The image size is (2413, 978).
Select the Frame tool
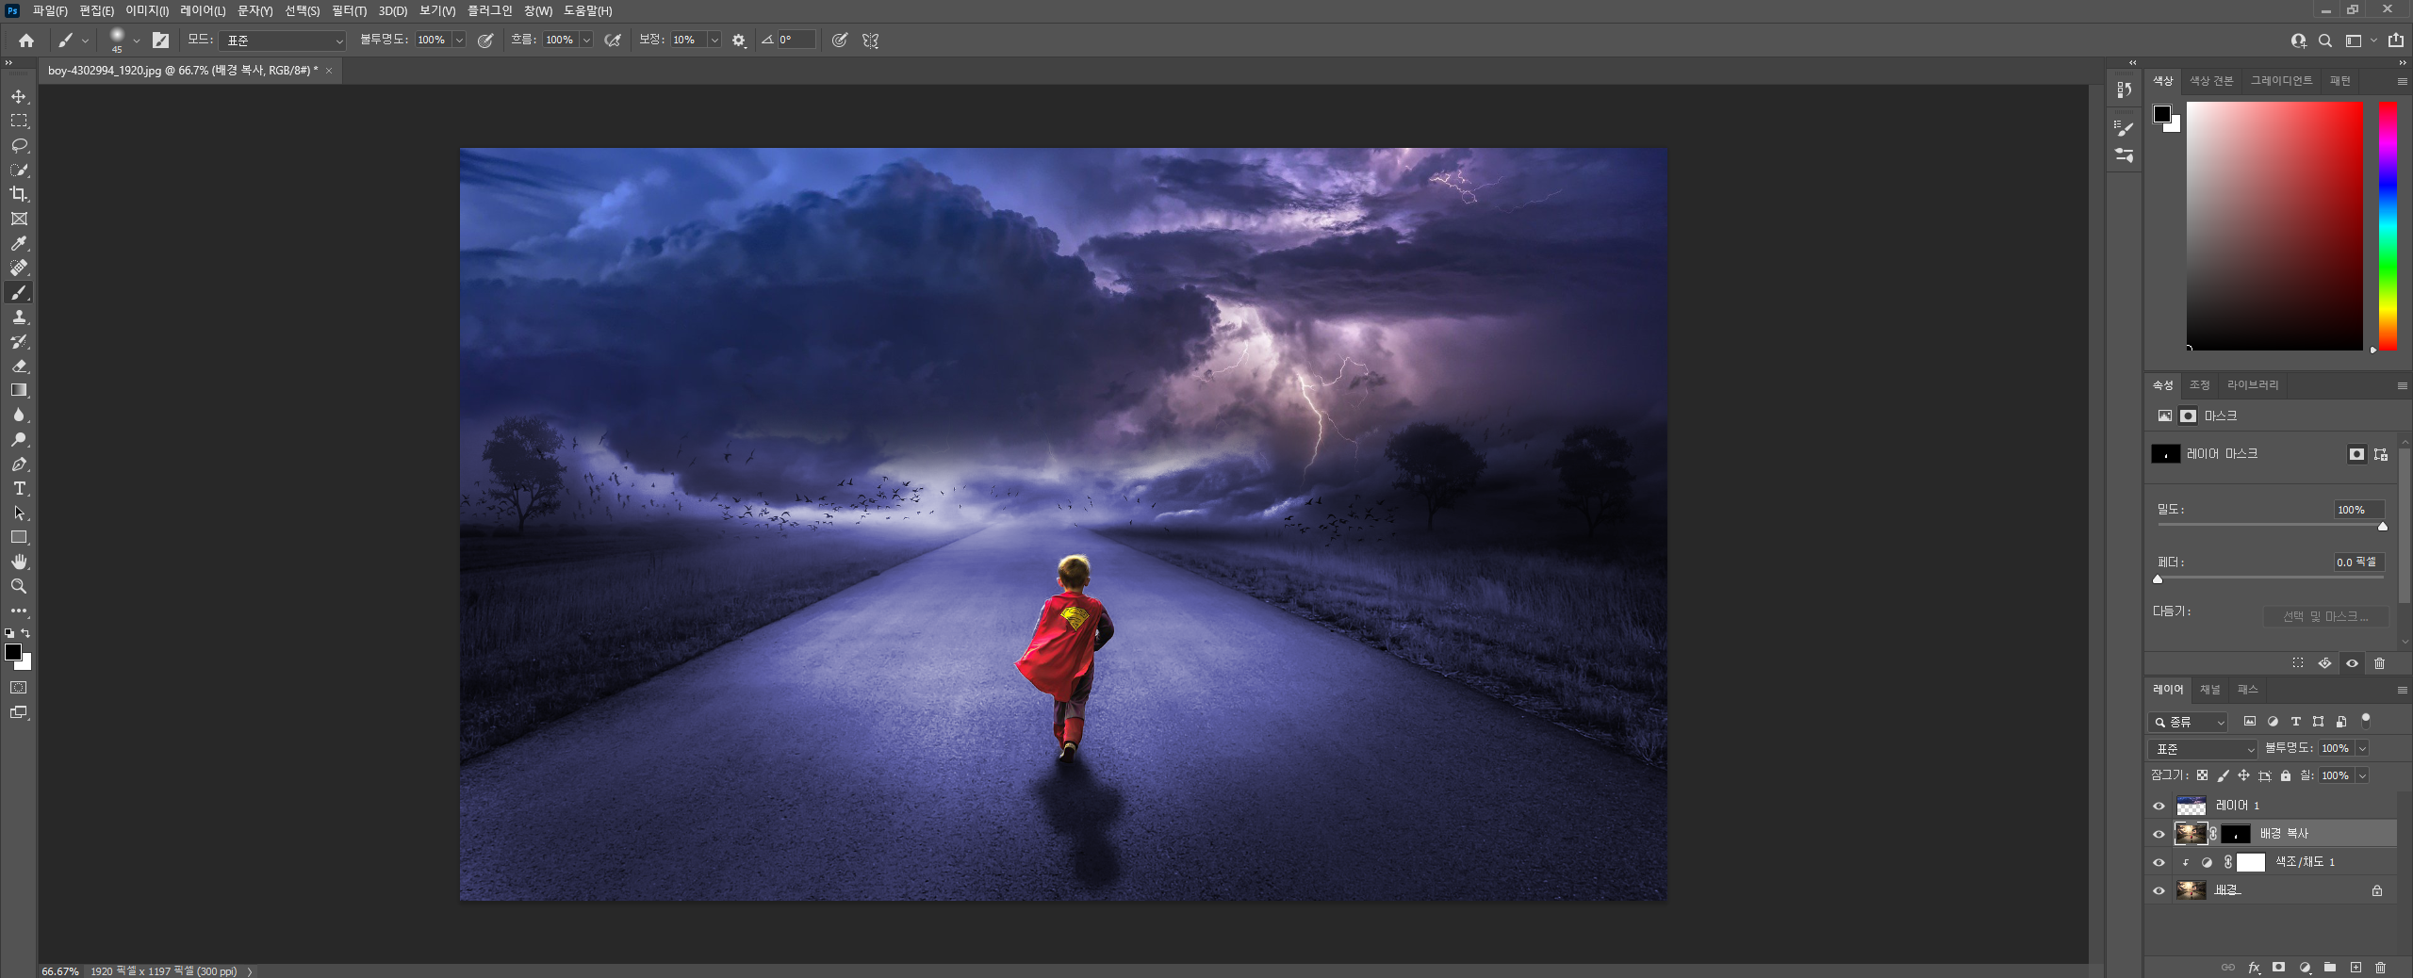(x=19, y=219)
